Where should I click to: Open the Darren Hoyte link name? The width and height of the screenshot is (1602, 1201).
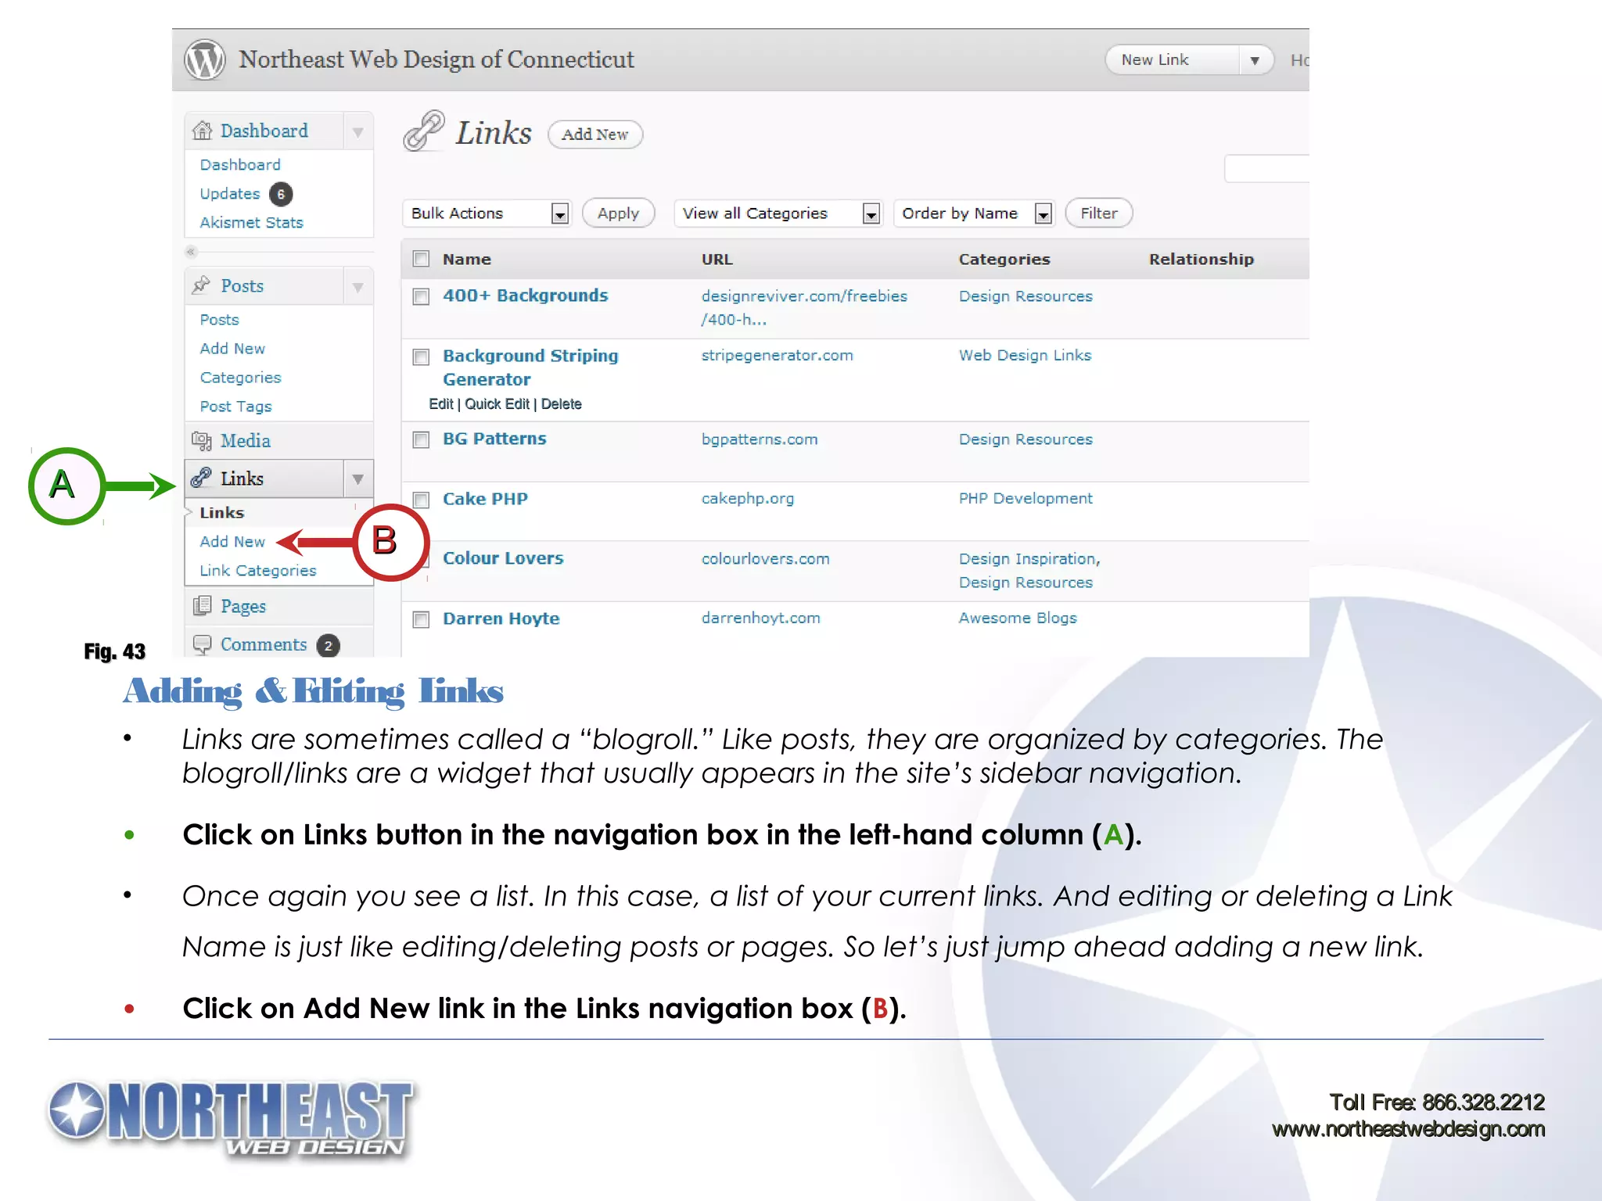coord(501,618)
